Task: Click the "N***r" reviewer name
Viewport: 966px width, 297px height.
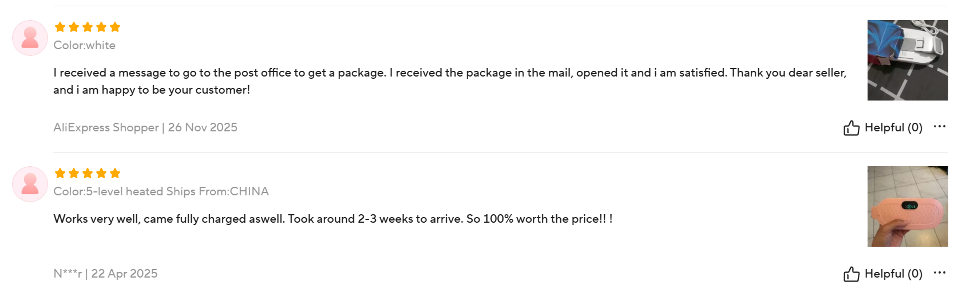Action: (68, 274)
